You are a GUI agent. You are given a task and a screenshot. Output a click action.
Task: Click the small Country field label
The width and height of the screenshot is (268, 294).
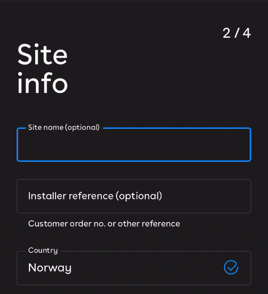tap(43, 250)
